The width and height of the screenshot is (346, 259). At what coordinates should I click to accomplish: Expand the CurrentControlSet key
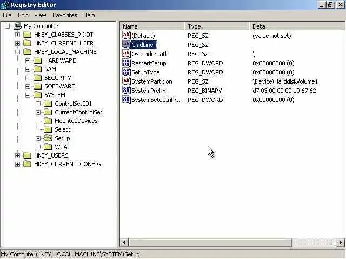38,112
